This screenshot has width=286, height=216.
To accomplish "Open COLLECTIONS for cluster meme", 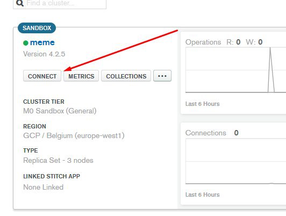I will [x=126, y=76].
